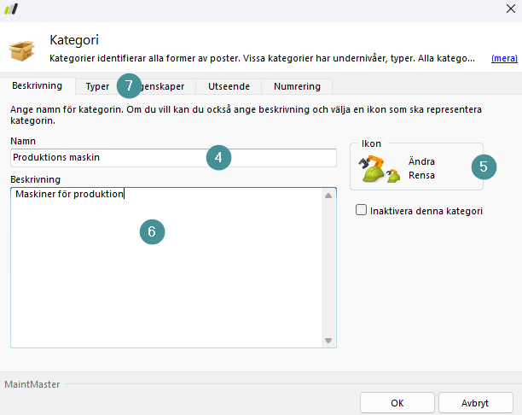Open the Typer tab
This screenshot has width=522, height=415.
tap(97, 86)
